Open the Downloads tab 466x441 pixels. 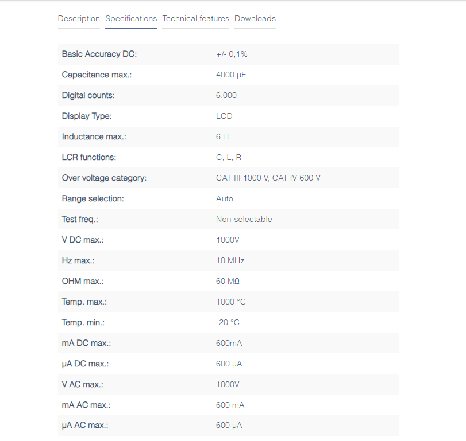(255, 19)
